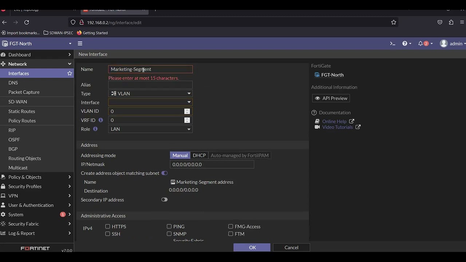Click the Documentation question icon

pyautogui.click(x=314, y=113)
